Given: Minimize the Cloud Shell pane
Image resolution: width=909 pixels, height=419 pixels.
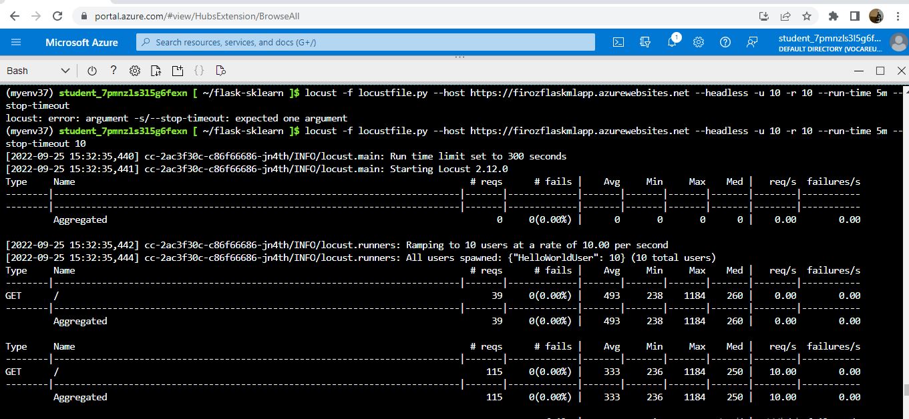Looking at the screenshot, I should click(858, 71).
